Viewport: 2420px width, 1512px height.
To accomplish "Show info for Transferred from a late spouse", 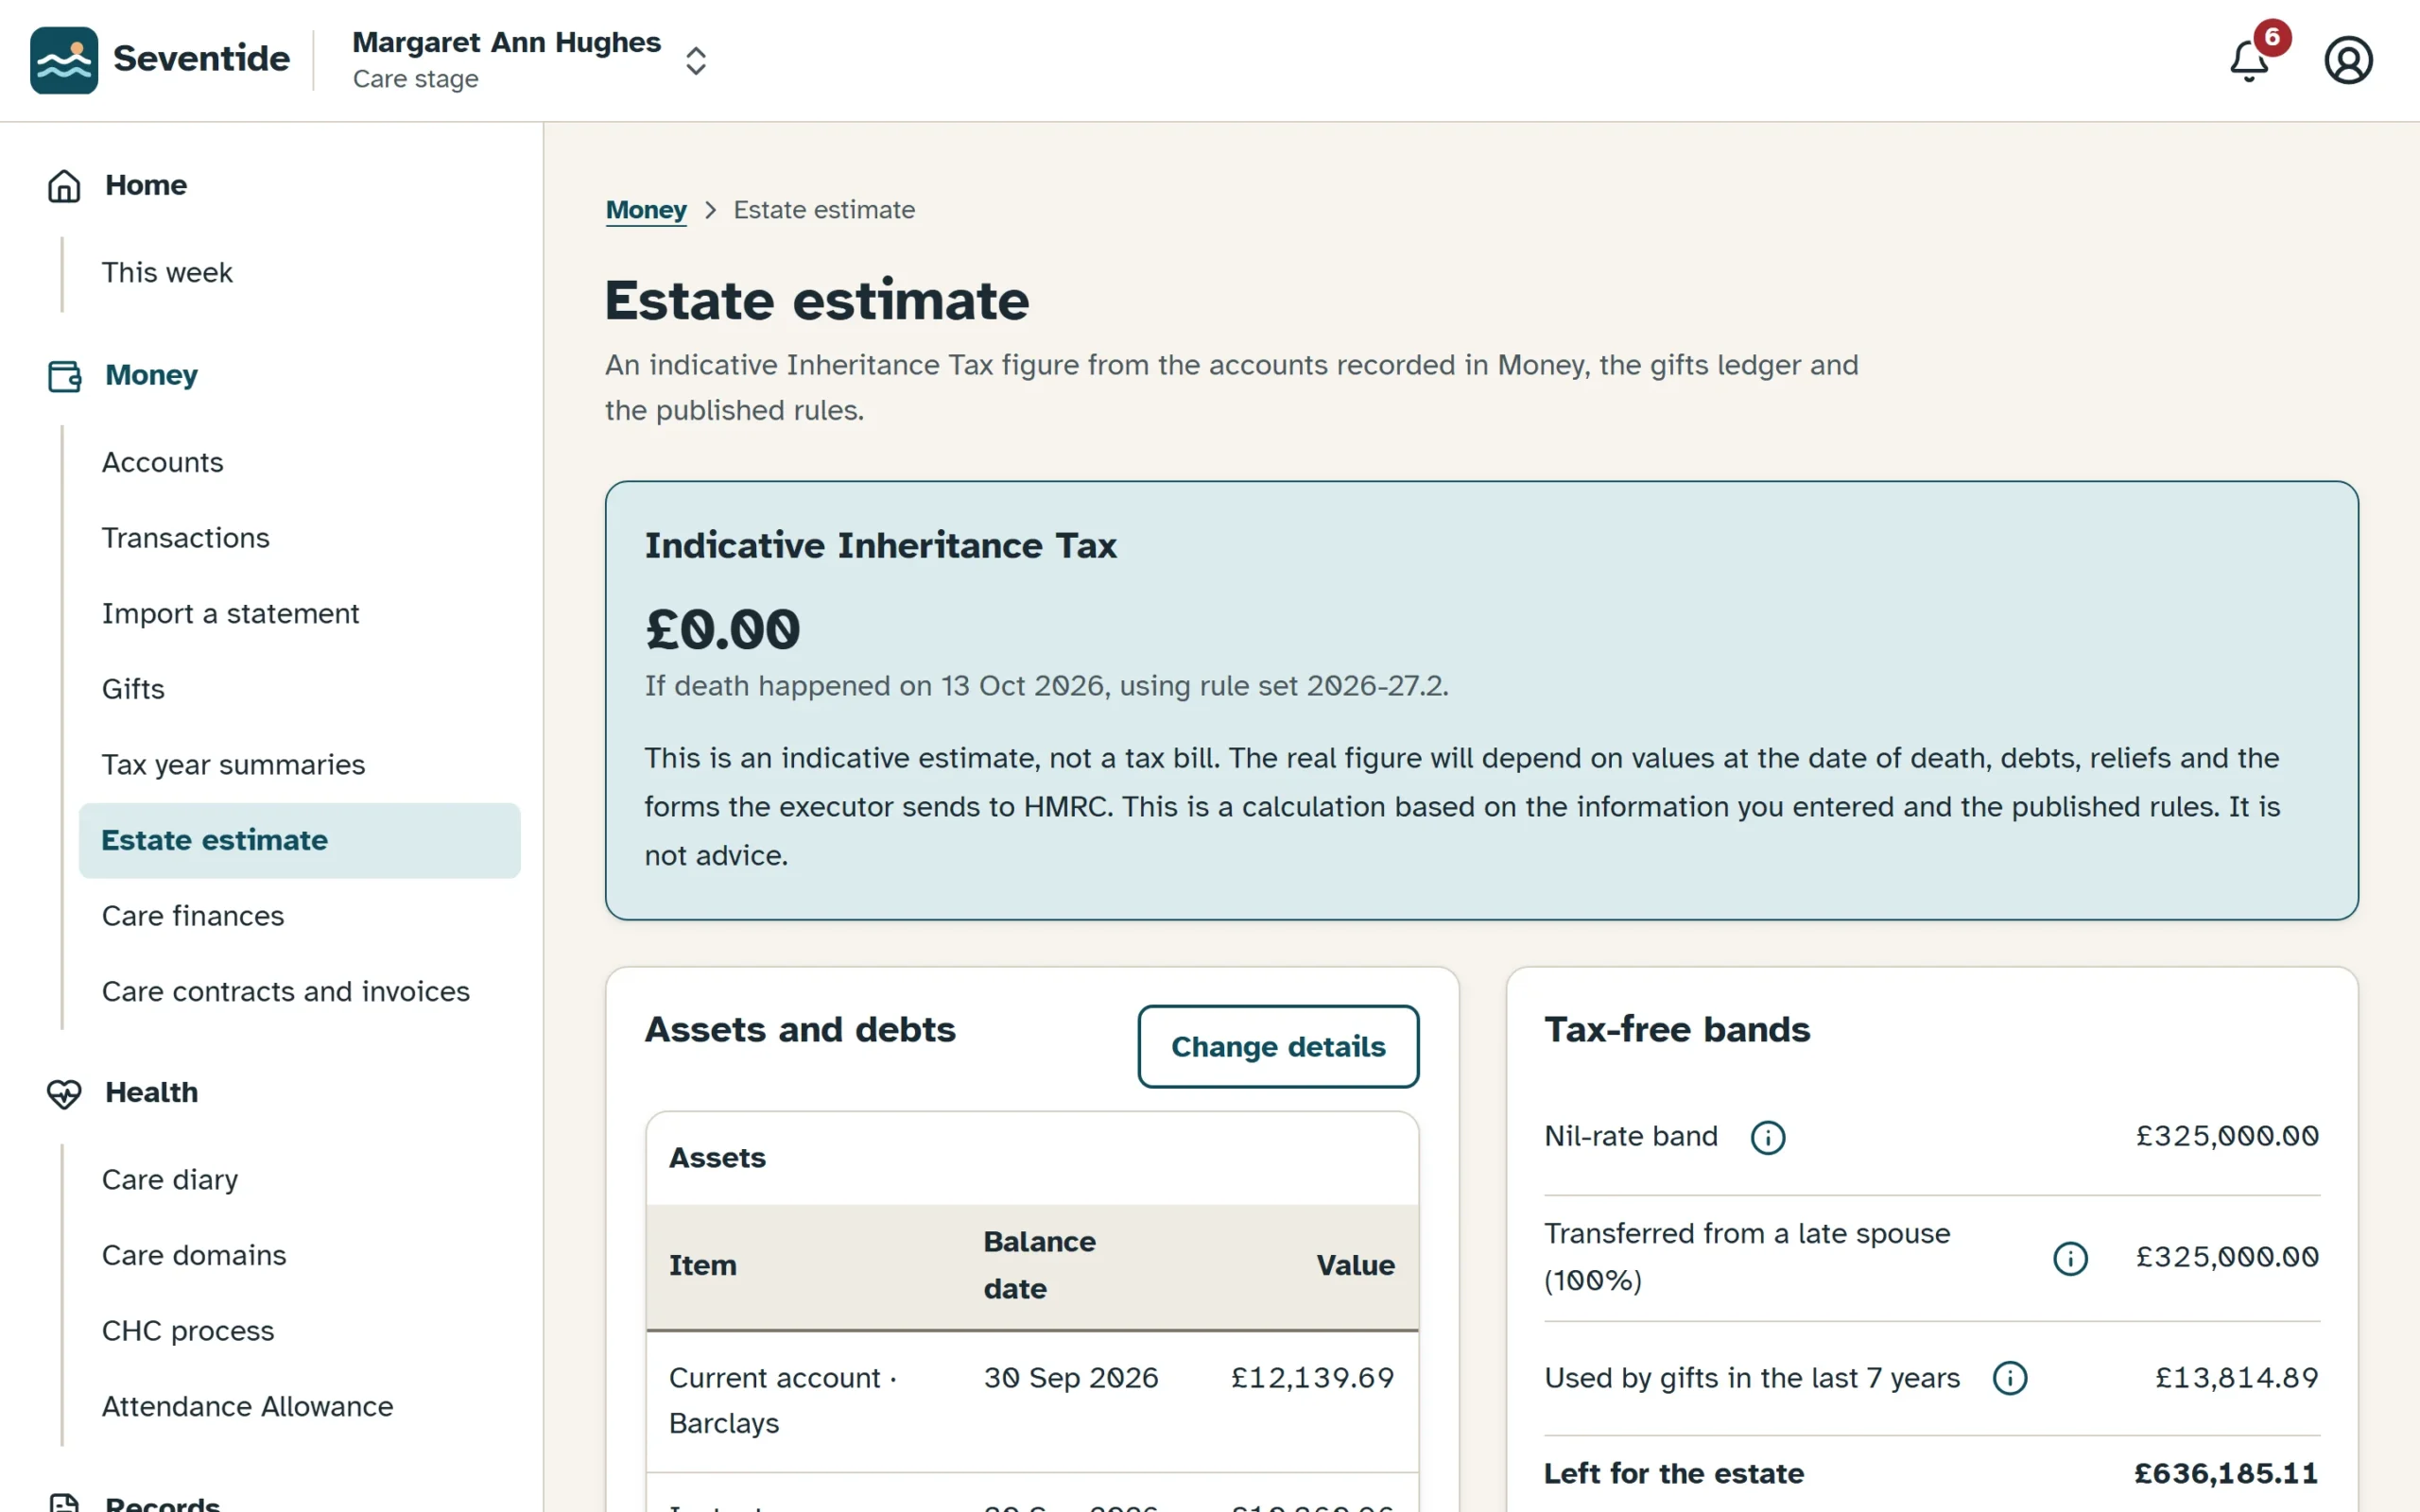I will pyautogui.click(x=2070, y=1258).
